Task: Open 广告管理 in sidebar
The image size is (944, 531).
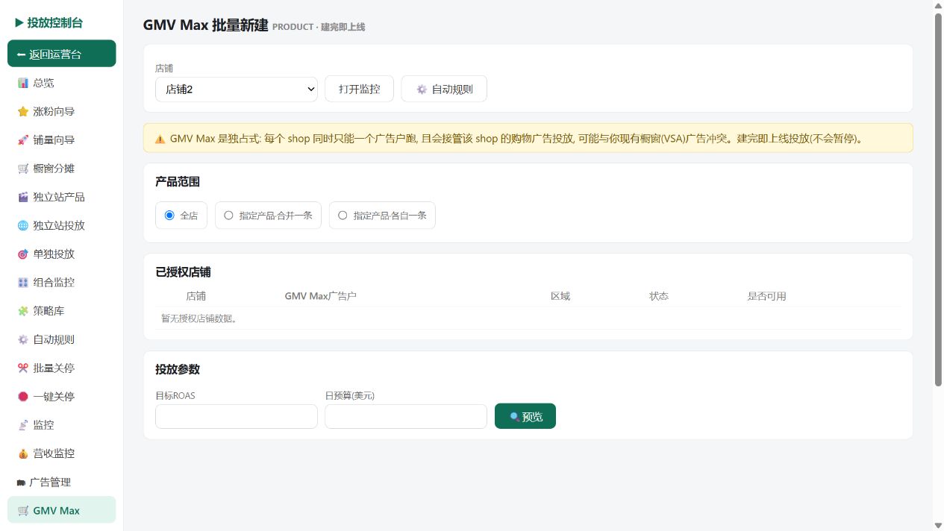Action: (61, 483)
